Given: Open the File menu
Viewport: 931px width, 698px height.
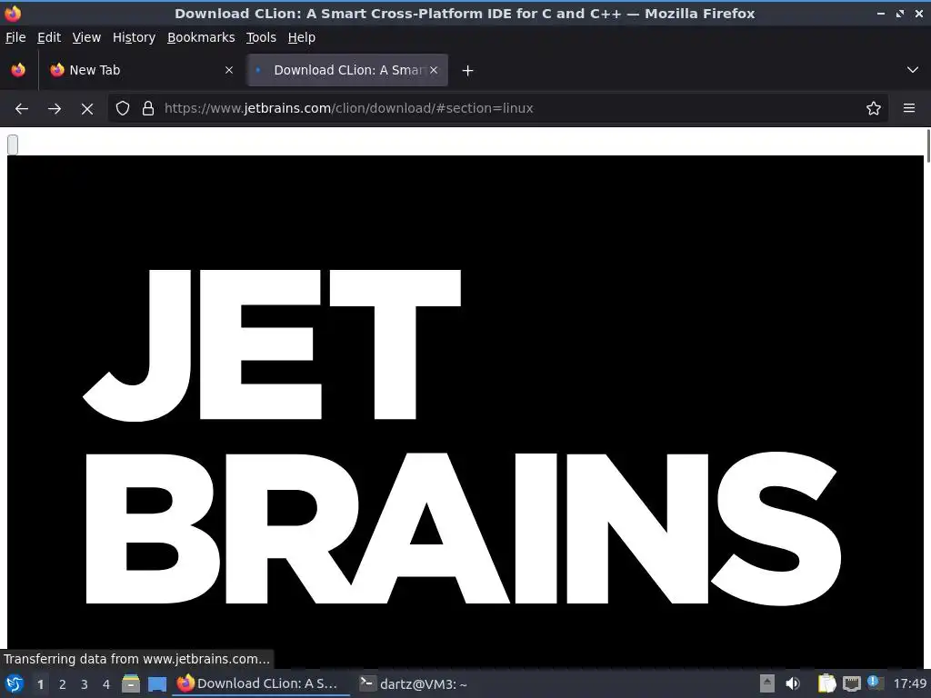Looking at the screenshot, I should tap(15, 37).
